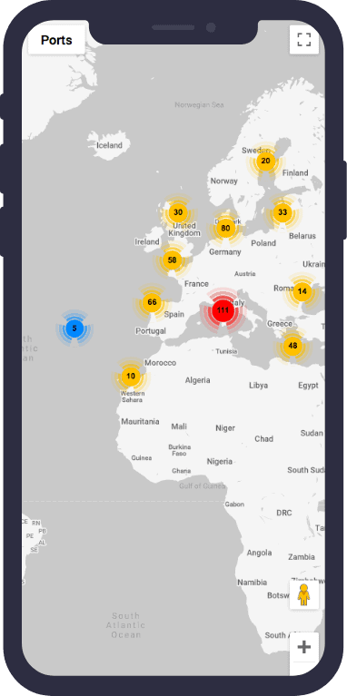The height and width of the screenshot is (696, 347).
Task: Select the blue cluster marker 5
Action: tap(74, 328)
